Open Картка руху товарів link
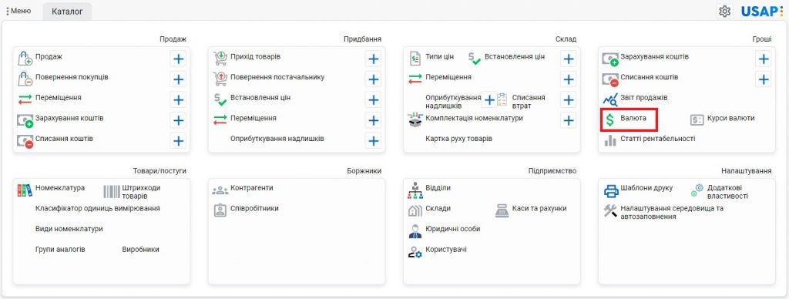Screen dimensions: 789x299 pos(459,139)
